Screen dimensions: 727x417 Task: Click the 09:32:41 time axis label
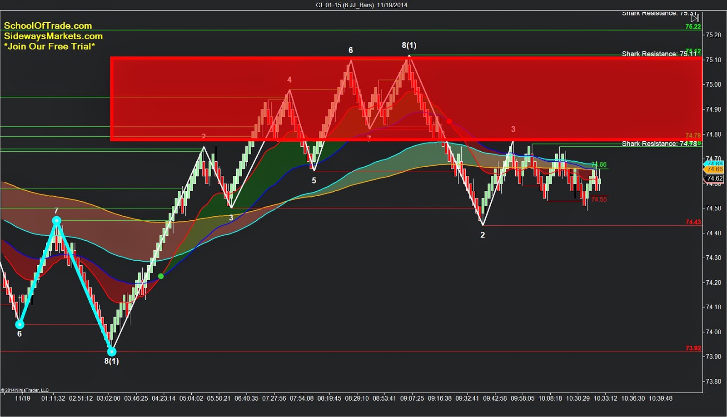click(x=467, y=398)
